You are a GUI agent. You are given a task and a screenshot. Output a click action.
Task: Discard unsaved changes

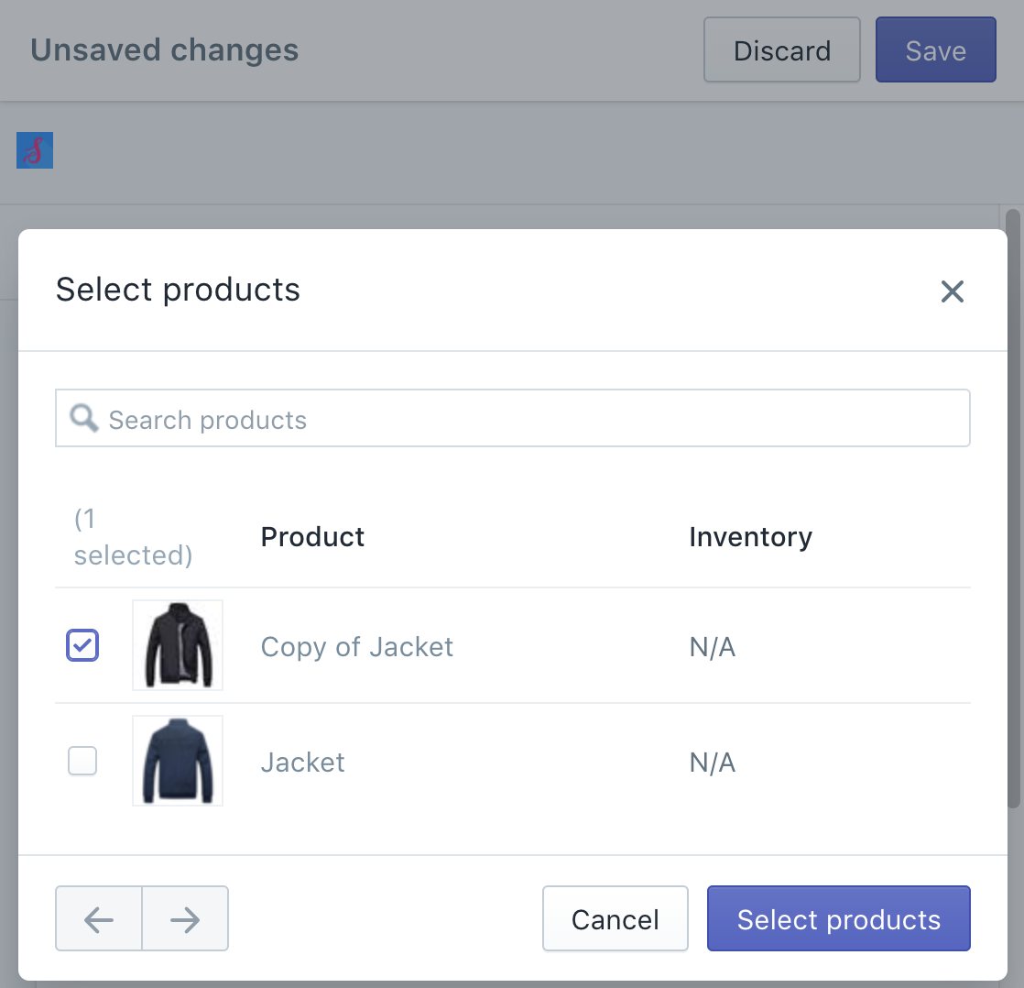point(781,49)
